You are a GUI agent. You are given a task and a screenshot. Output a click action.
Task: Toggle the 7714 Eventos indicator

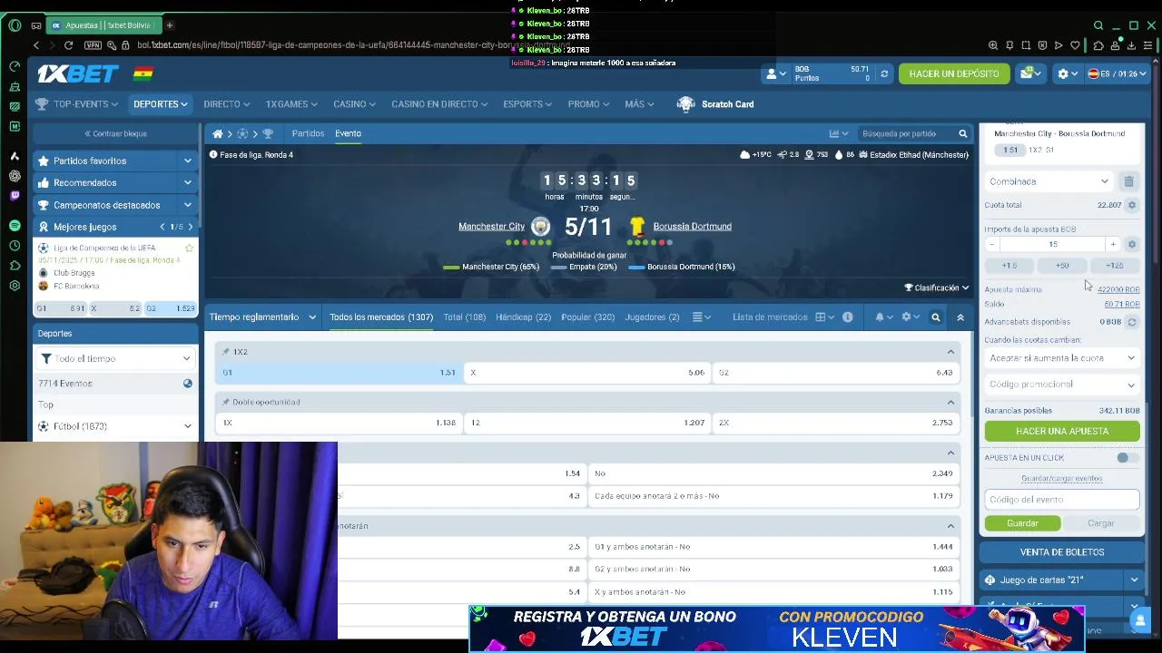pyautogui.click(x=187, y=384)
